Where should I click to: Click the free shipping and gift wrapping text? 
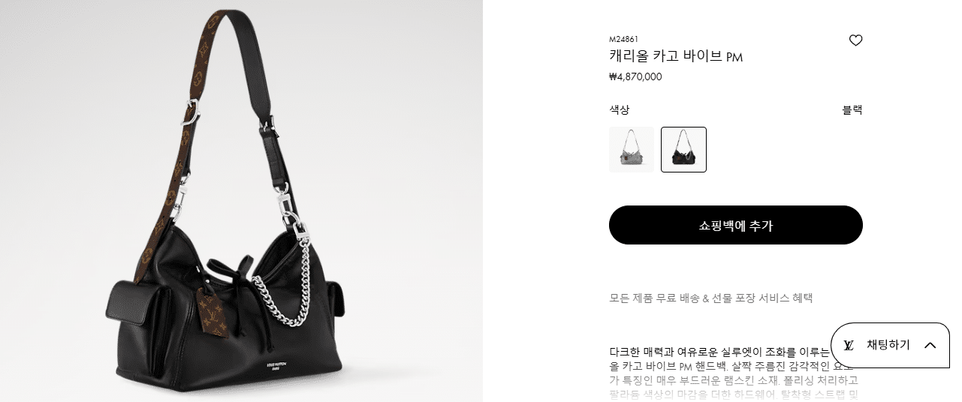[x=710, y=298]
